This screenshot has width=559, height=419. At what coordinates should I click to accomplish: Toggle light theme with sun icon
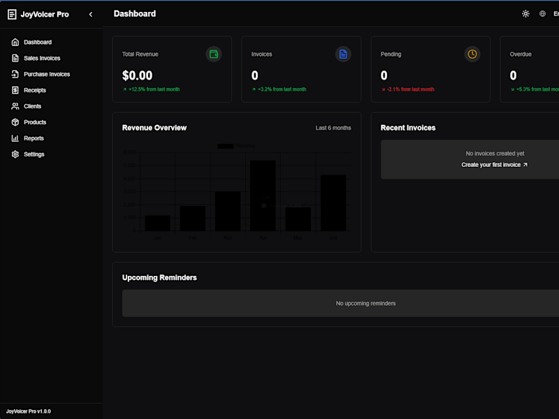[525, 14]
